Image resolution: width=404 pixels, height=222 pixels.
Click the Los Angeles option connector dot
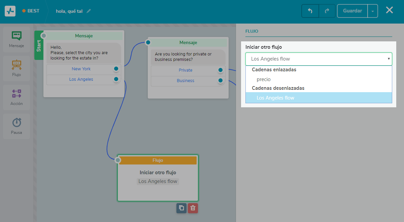point(116,79)
